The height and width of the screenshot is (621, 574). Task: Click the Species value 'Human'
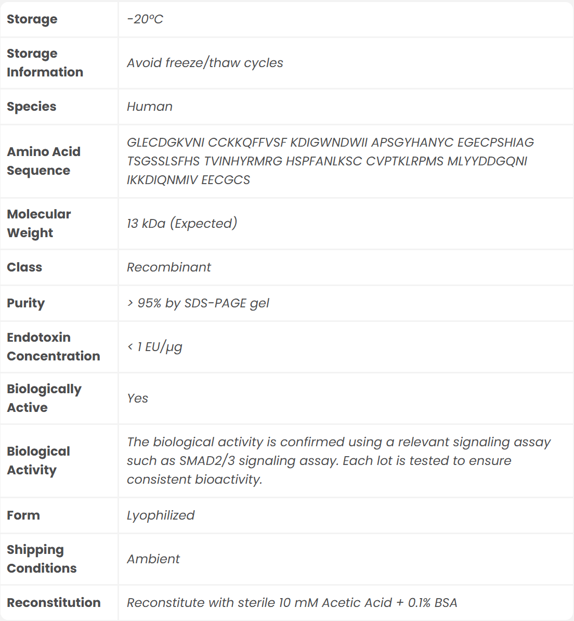pos(150,107)
